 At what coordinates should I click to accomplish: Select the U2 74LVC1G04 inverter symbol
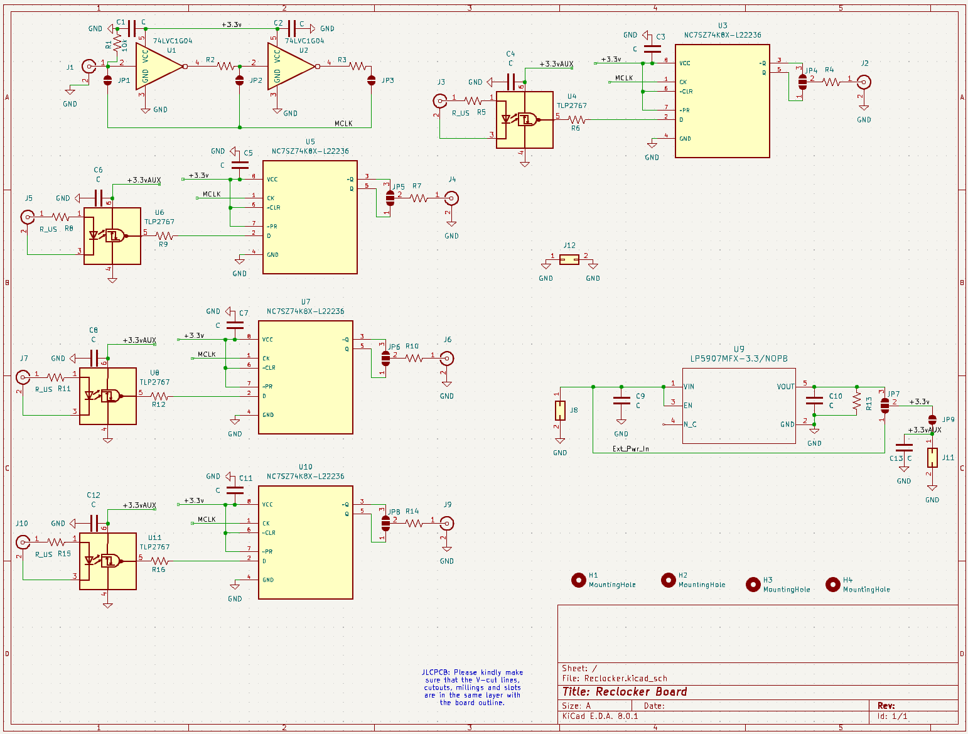pyautogui.click(x=293, y=66)
